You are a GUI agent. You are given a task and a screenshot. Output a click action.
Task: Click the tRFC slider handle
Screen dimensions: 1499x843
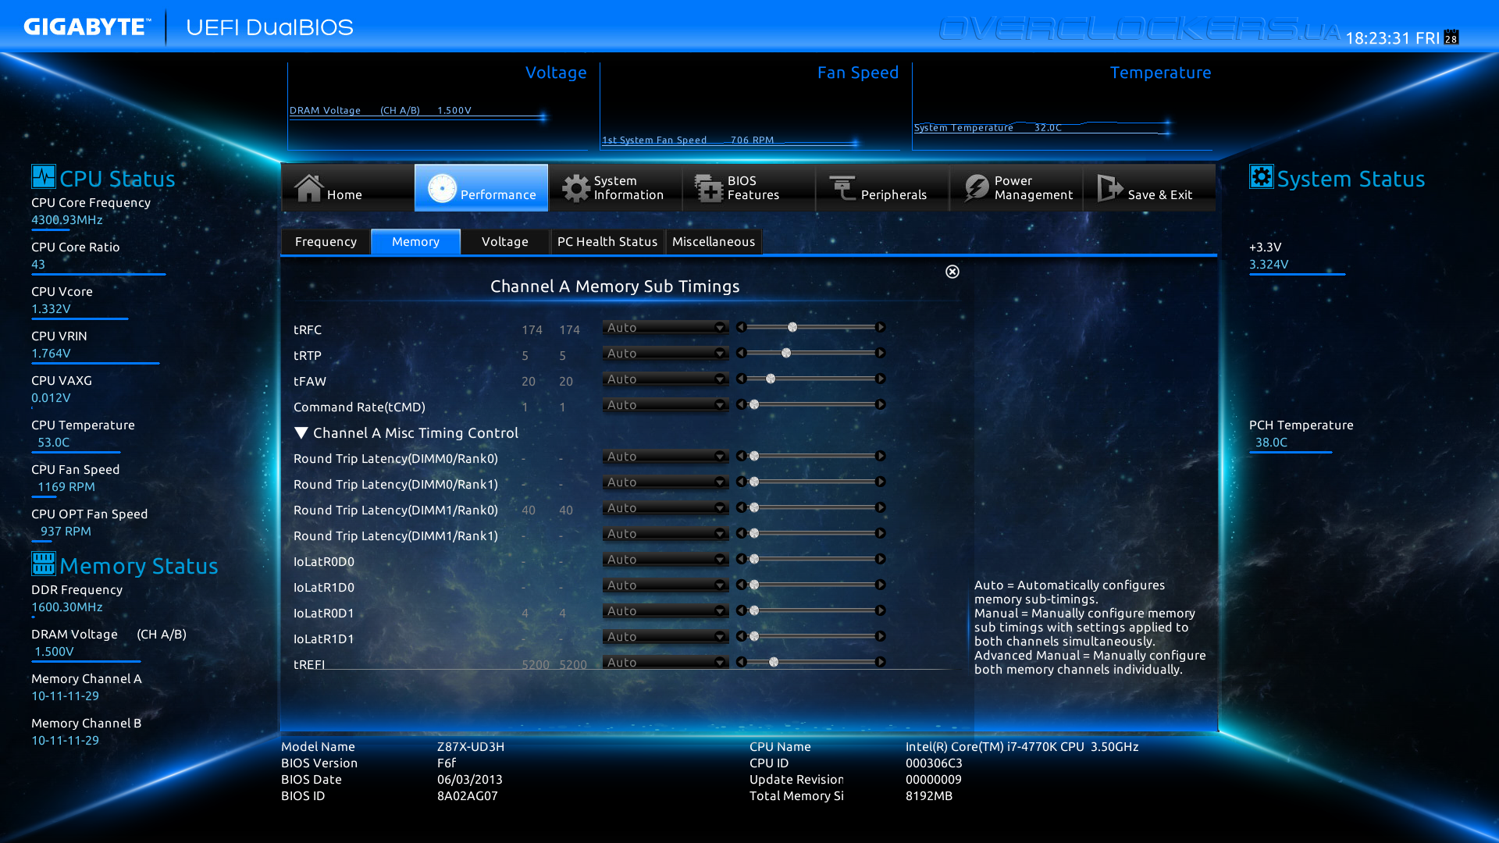(x=792, y=327)
